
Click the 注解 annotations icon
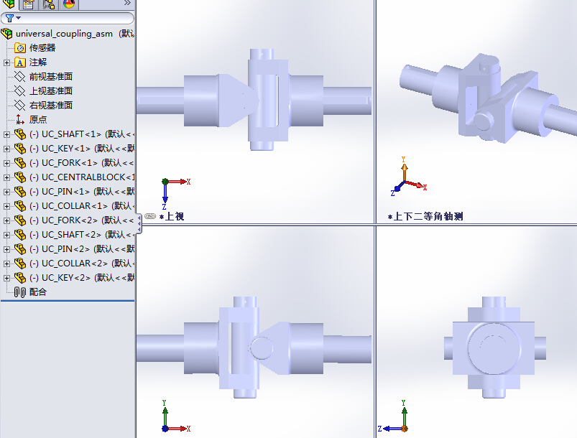click(x=20, y=62)
